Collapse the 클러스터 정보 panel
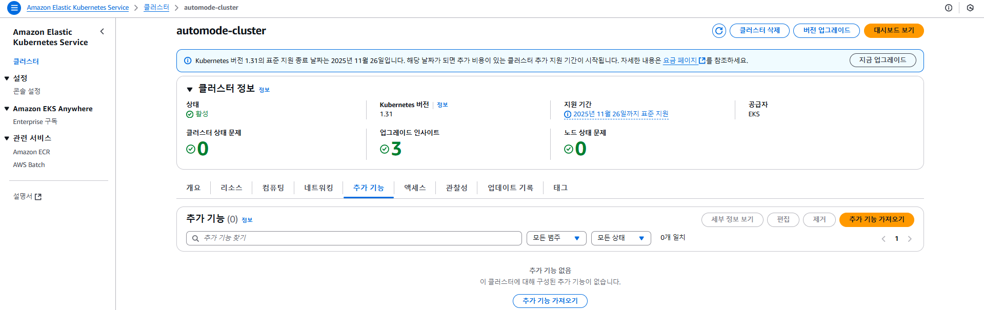 (x=190, y=89)
